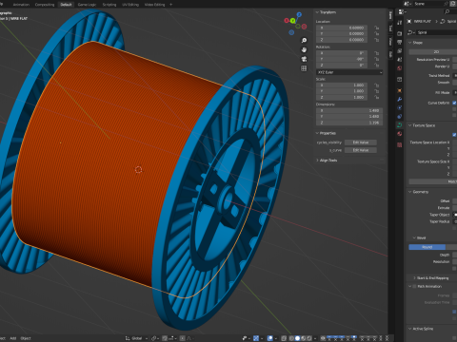Open the Curve data properties tab icon
This screenshot has height=342, width=457.
coord(400,125)
